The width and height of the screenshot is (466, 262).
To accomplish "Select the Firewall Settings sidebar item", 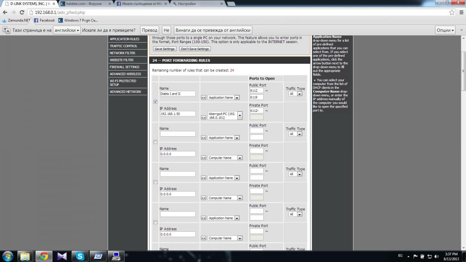I will 124,67.
